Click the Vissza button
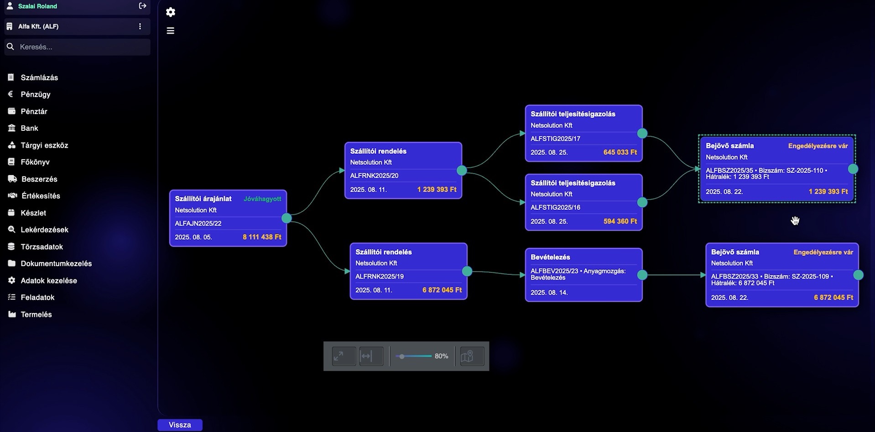Image resolution: width=875 pixels, height=432 pixels. 180,425
